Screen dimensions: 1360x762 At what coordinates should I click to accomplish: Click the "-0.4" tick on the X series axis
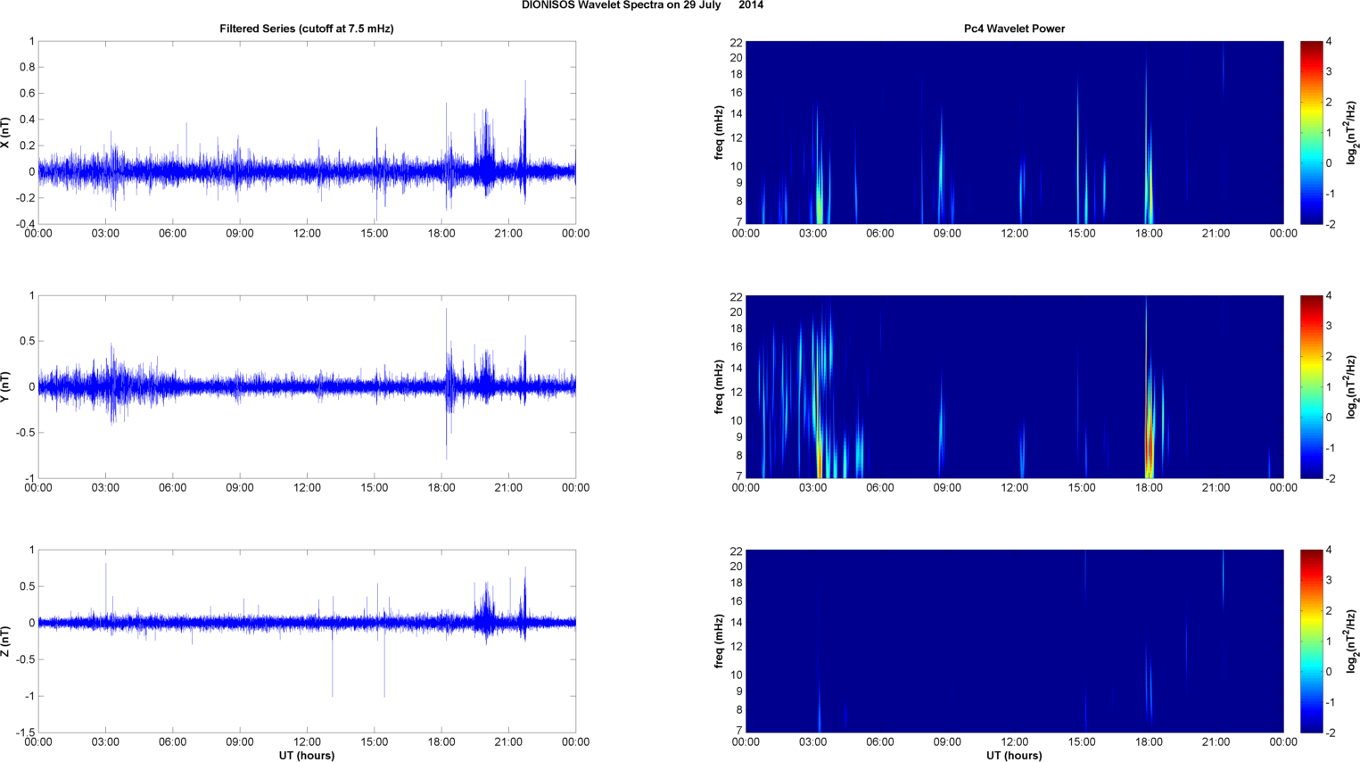pos(26,224)
